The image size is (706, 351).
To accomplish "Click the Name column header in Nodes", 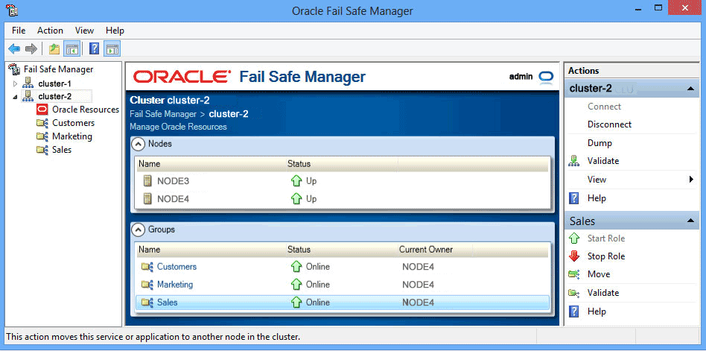I will tap(149, 164).
